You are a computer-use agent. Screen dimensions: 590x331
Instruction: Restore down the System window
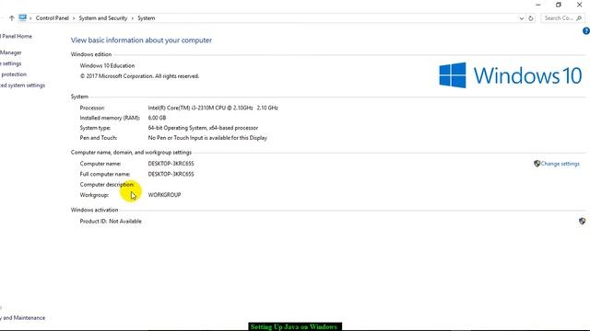tap(559, 5)
